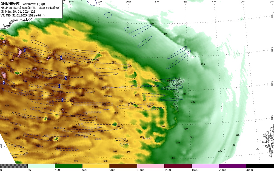The width and height of the screenshot is (274, 172).
Task: Click the light green 25–400 legend swatch
Action: [41, 166]
